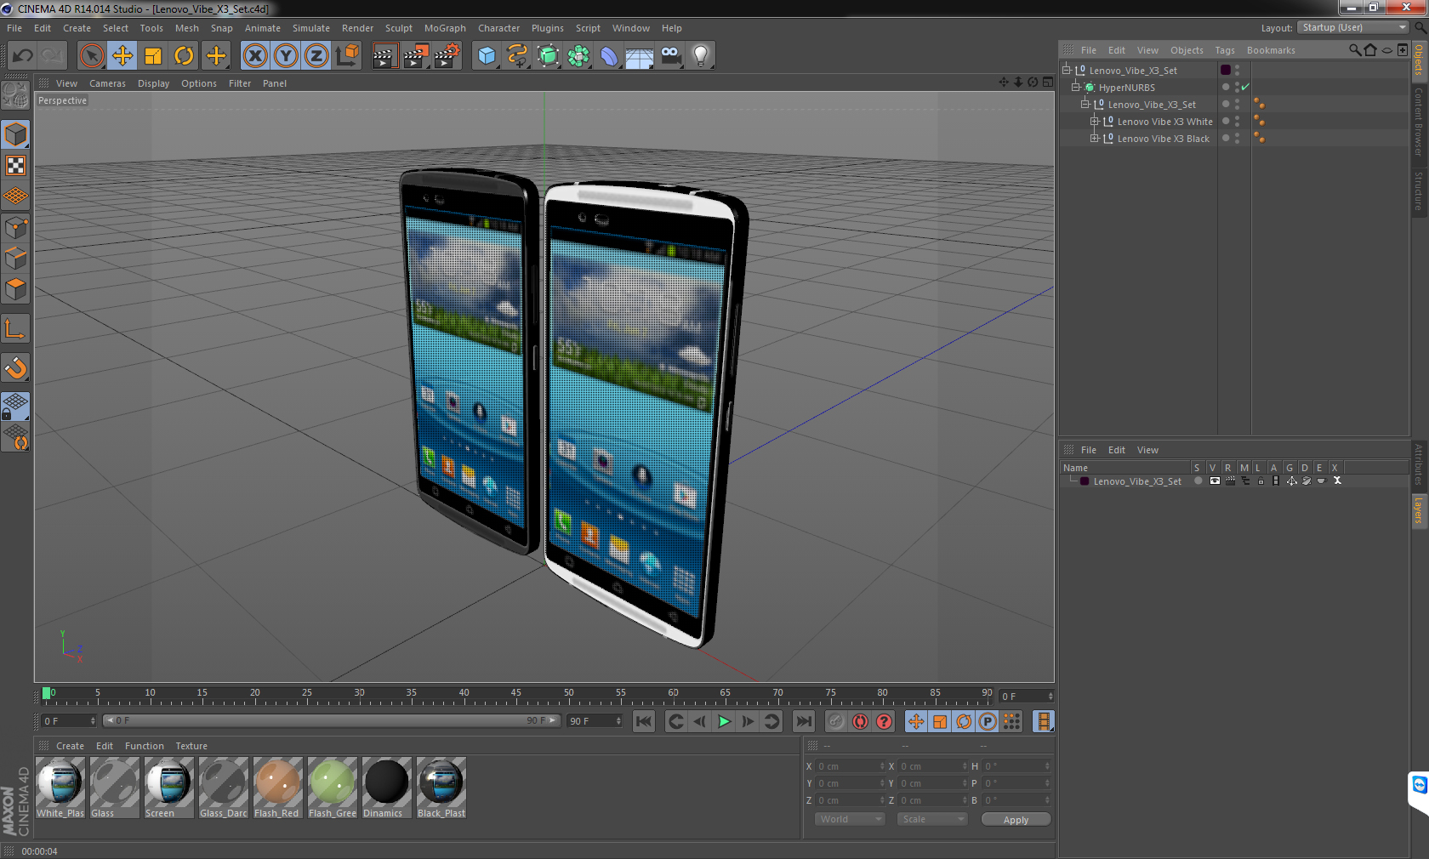Click the coordinate system icon

tap(347, 56)
